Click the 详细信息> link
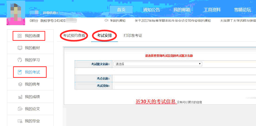The image size is (256, 126). pos(50,13)
